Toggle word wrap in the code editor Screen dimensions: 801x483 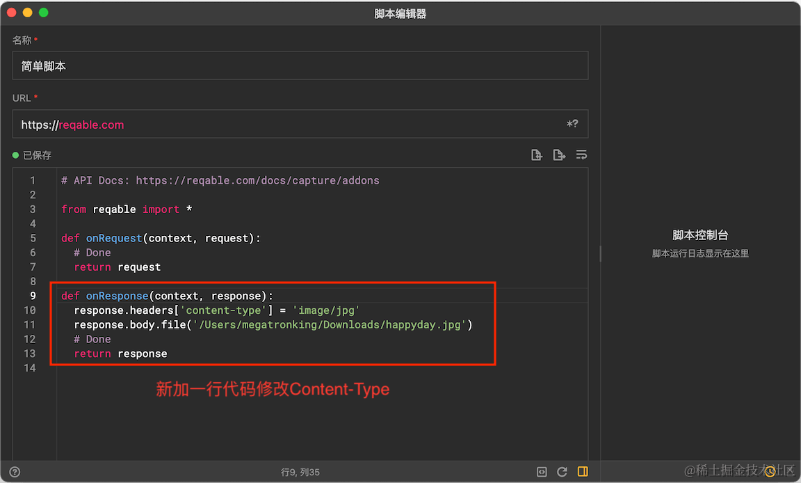581,155
